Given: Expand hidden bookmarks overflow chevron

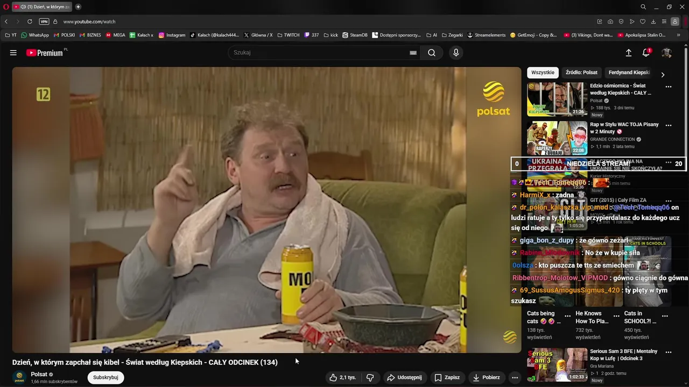Looking at the screenshot, I should coord(679,35).
